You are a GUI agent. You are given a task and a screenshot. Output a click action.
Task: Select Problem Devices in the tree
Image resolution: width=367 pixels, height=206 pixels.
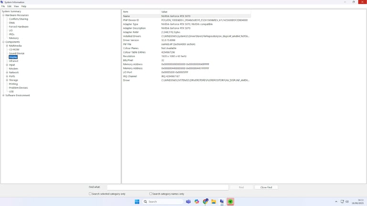[19, 88]
